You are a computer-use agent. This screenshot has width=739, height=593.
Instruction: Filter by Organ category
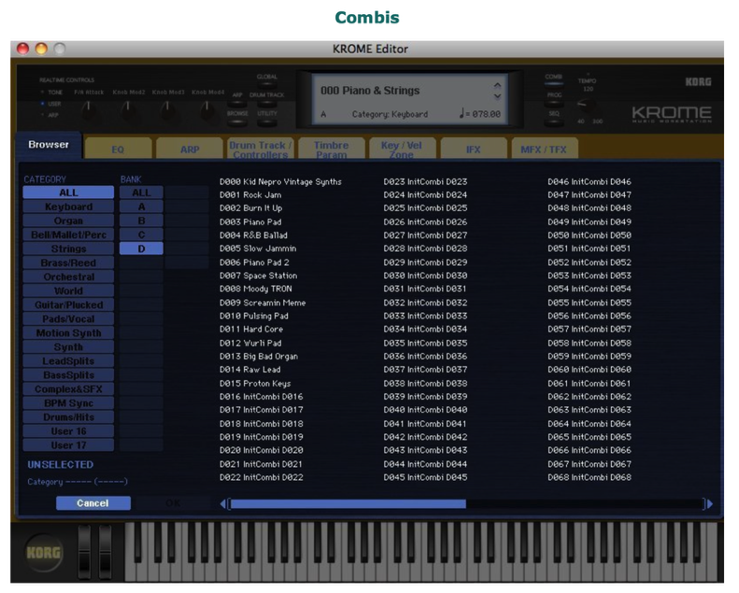[68, 220]
